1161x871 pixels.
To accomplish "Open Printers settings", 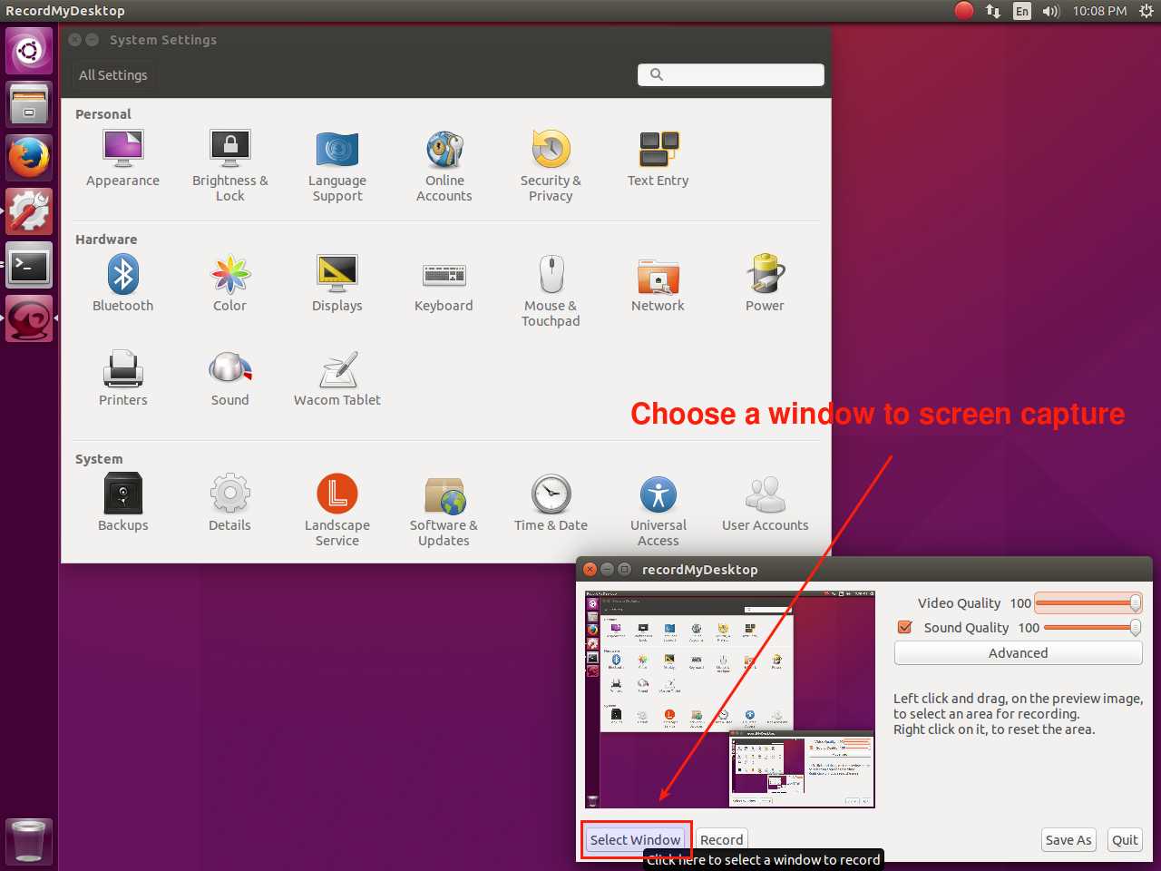I will [x=122, y=378].
